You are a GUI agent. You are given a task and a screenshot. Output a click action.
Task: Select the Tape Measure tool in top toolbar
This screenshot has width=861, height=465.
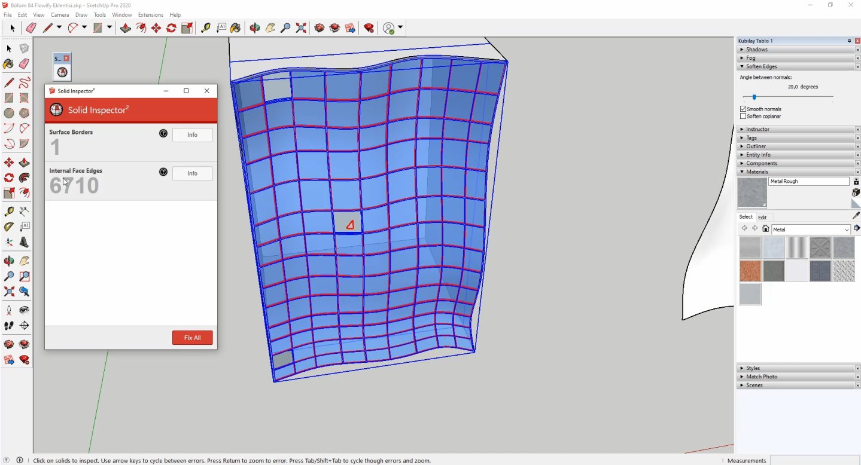(x=205, y=28)
